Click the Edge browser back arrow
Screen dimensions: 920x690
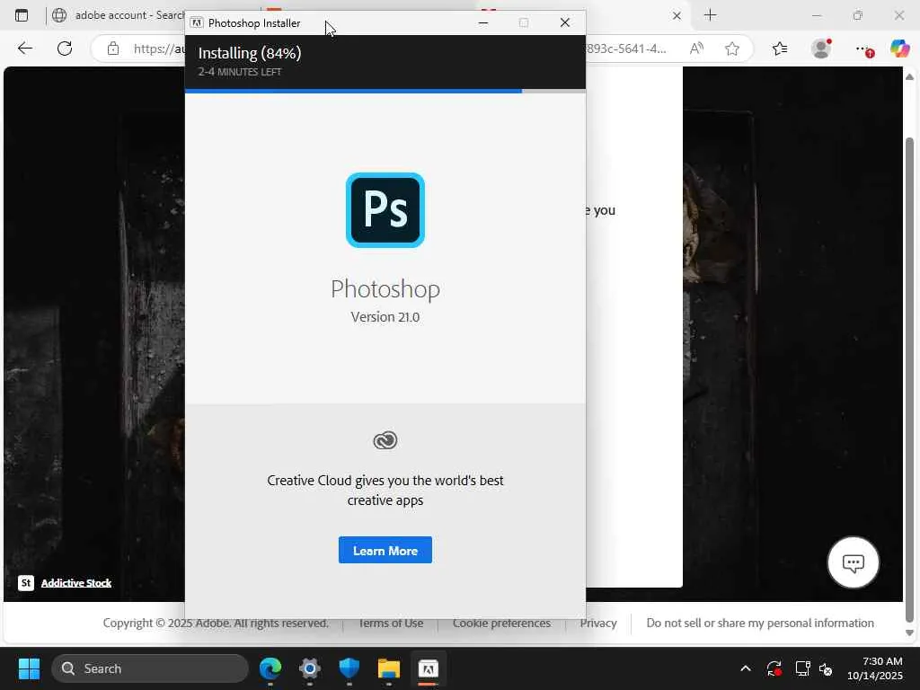tap(24, 49)
